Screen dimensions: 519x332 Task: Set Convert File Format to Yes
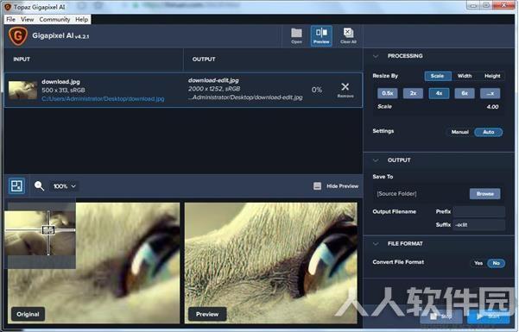478,263
